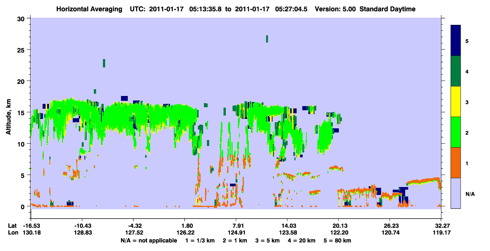490x251 pixels.
Task: Click the colorbar number label '5'
Action: click(x=467, y=41)
